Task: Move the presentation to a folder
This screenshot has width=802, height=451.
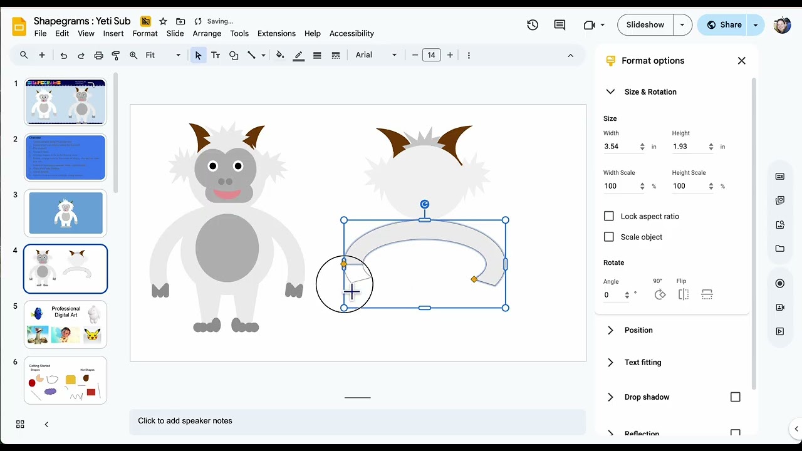Action: pyautogui.click(x=180, y=21)
